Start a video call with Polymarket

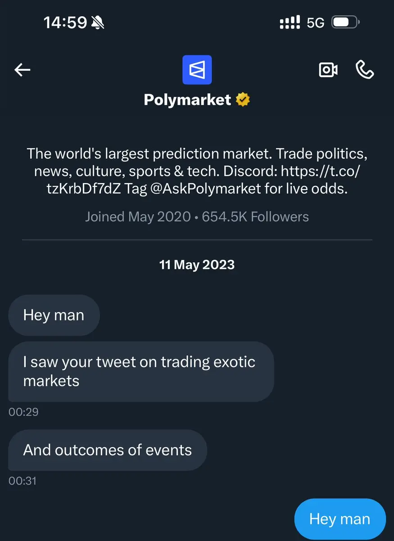point(328,69)
